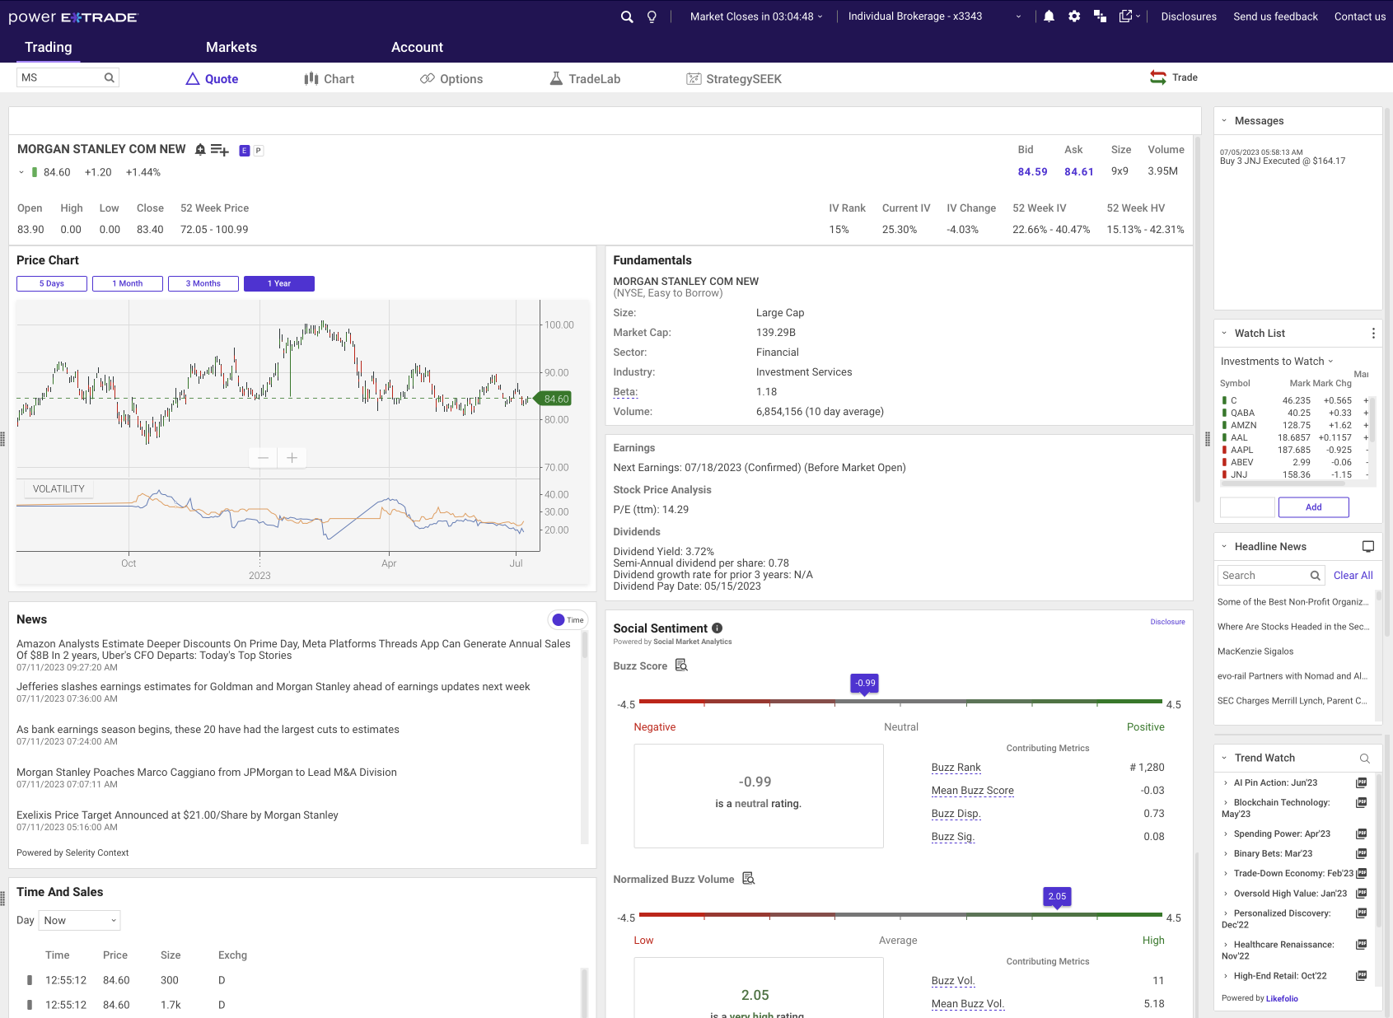The width and height of the screenshot is (1393, 1018).
Task: Click Headline News pop-out monitor icon
Action: click(1368, 547)
